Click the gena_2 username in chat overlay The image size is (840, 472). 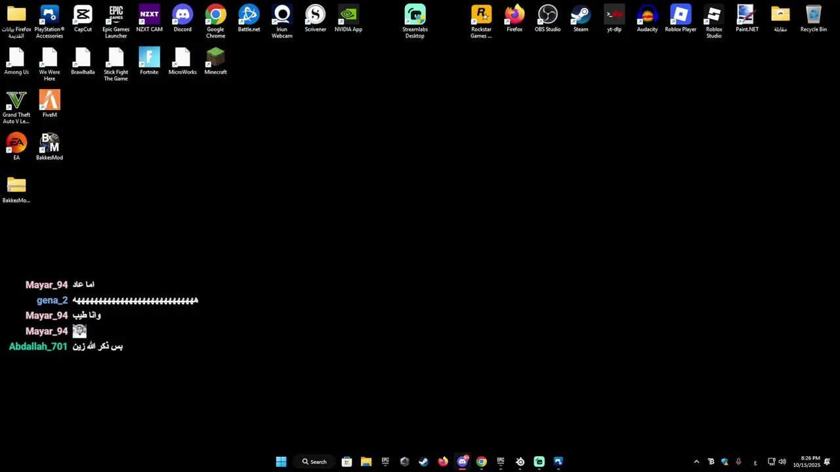(x=52, y=300)
